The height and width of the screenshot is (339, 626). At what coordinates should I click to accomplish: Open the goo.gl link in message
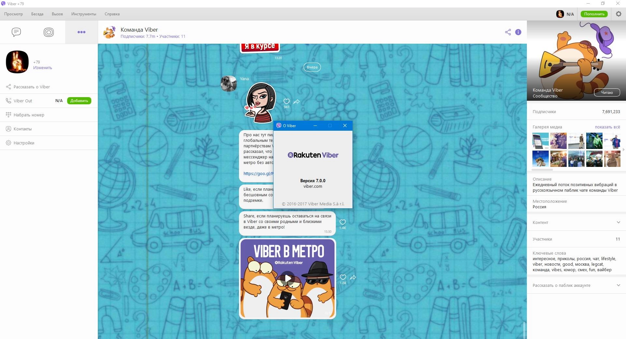point(258,174)
